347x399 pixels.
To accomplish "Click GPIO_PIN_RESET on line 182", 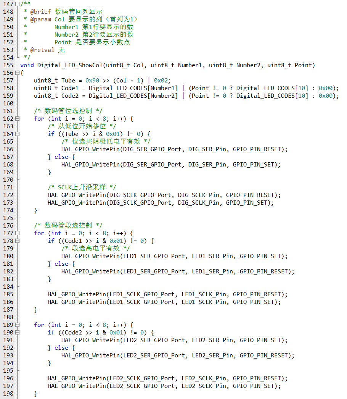I will 263,271.
